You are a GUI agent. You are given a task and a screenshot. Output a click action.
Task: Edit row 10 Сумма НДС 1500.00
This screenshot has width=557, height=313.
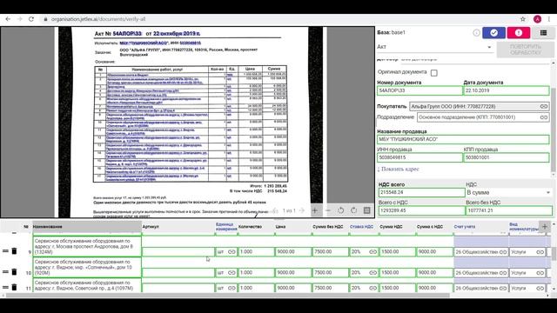click(398, 272)
